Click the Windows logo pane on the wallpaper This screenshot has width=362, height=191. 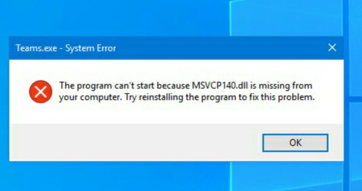286,17
